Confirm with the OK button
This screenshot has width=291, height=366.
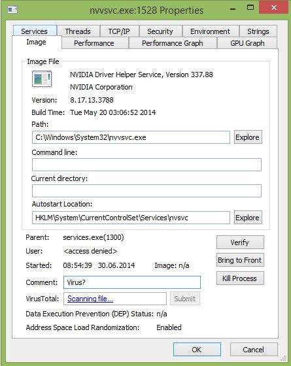pyautogui.click(x=197, y=350)
